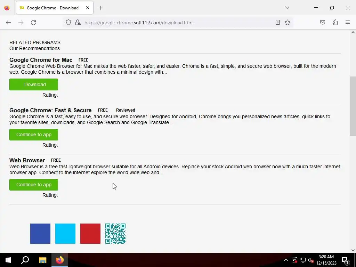Click the forward navigation arrow
Screen dimensions: 356x267
tap(21, 23)
